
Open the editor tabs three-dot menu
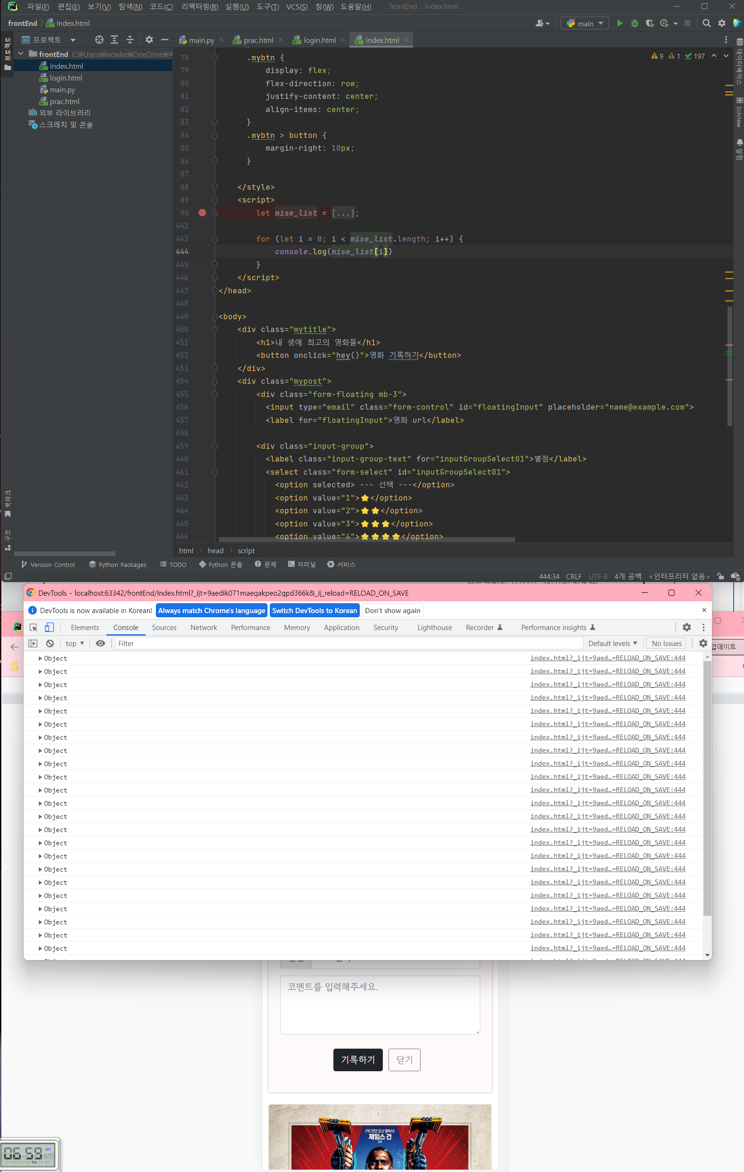726,40
